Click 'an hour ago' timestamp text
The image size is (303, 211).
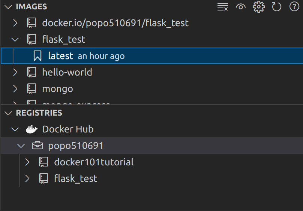pos(101,56)
